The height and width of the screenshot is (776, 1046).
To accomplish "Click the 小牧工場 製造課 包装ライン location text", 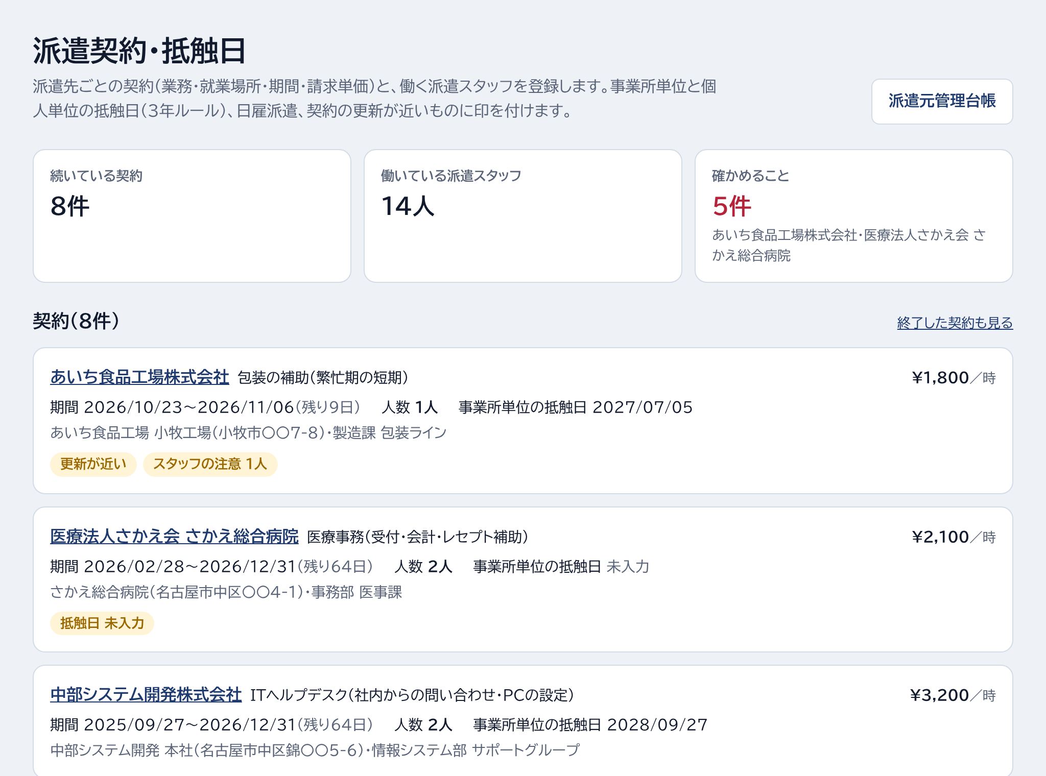I will tap(249, 433).
